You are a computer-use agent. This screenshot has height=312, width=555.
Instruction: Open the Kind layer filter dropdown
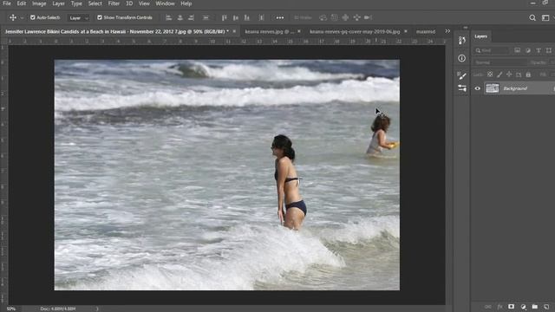(492, 50)
